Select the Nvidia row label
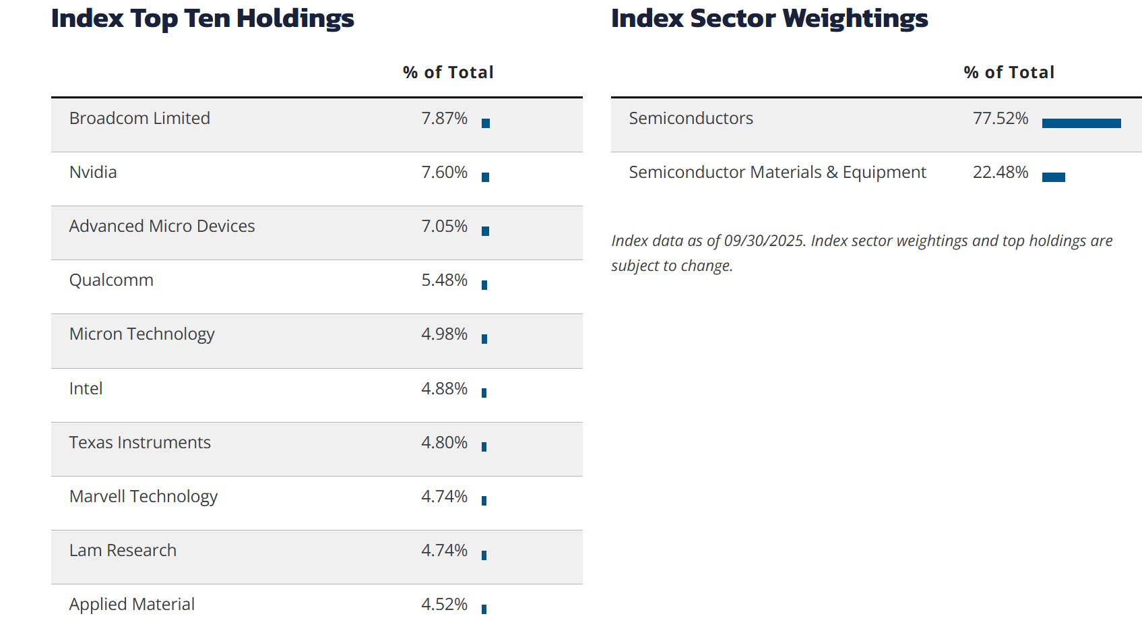 (x=93, y=173)
